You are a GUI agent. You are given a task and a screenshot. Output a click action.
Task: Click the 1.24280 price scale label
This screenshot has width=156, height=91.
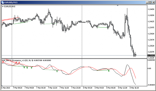click(151, 15)
